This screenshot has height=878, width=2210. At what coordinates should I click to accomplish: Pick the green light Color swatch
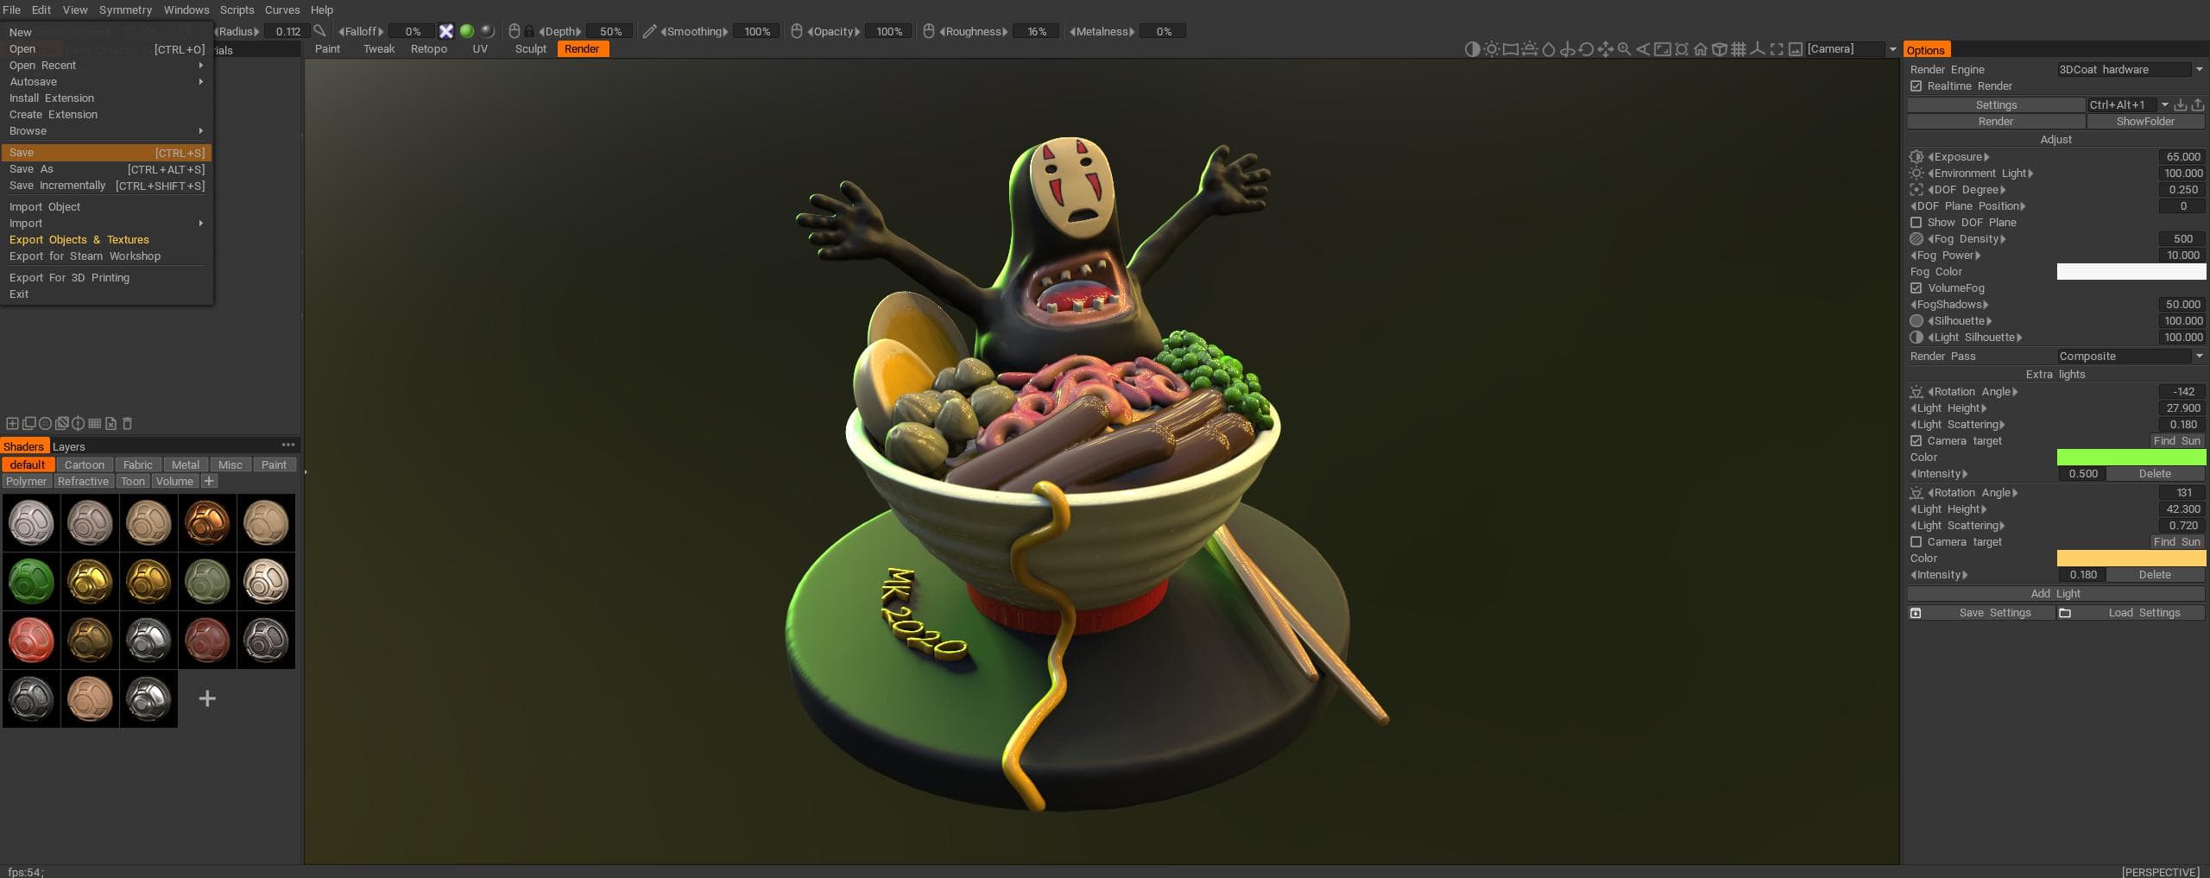[2131, 458]
